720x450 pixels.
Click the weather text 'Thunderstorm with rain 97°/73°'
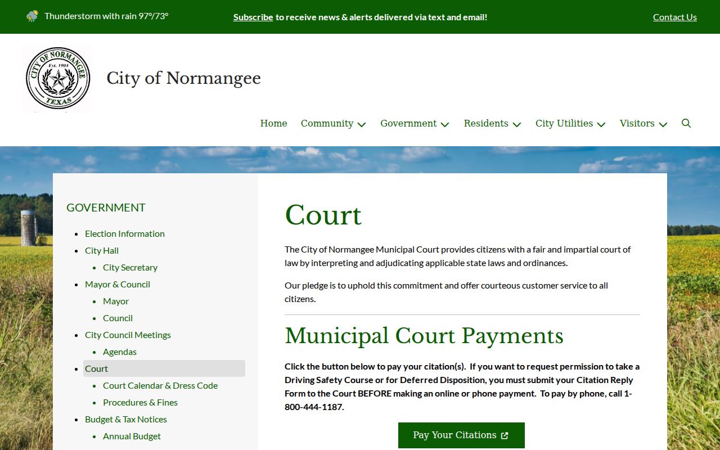tap(106, 16)
